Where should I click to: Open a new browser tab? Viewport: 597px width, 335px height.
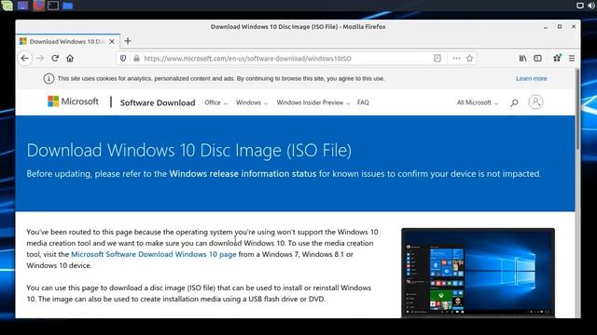pyautogui.click(x=128, y=41)
